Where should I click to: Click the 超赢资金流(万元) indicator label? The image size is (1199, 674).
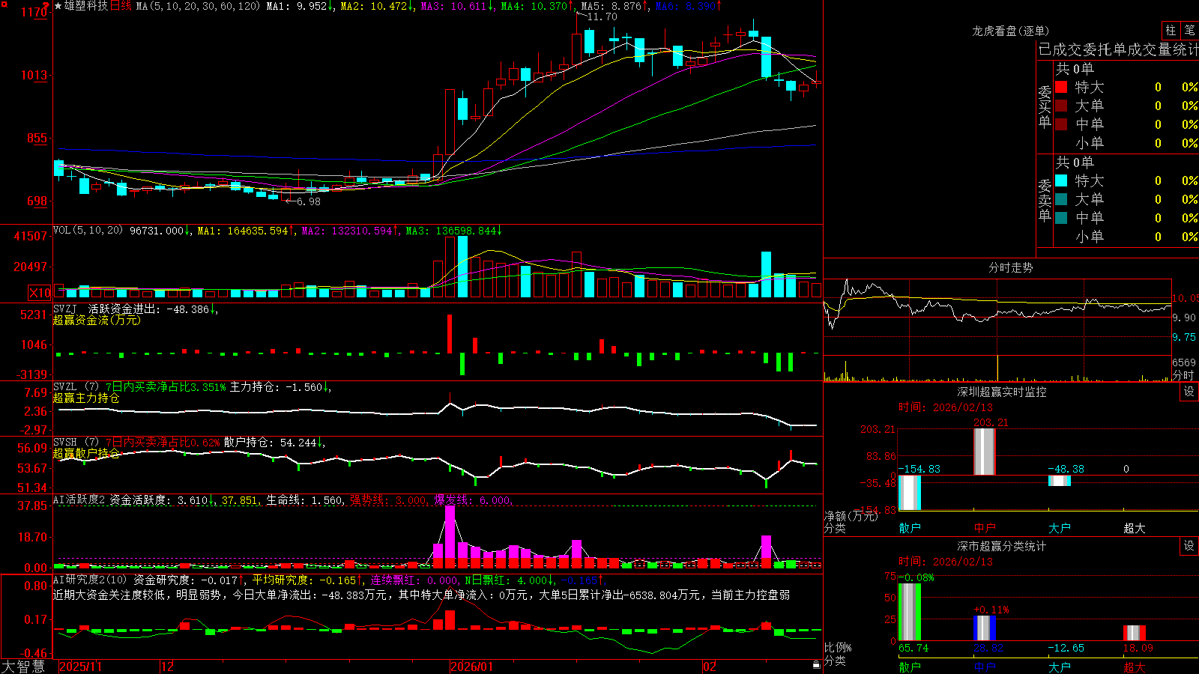tap(97, 320)
